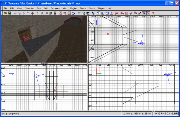
Task: Click the x y z coordinates readout
Action: pos(137,114)
